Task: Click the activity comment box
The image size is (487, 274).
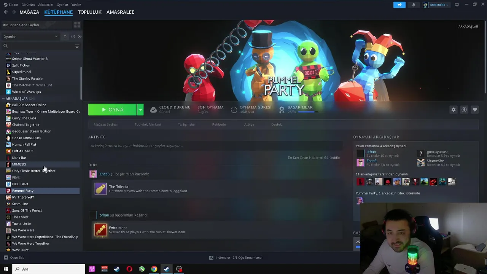Action: pyautogui.click(x=215, y=146)
